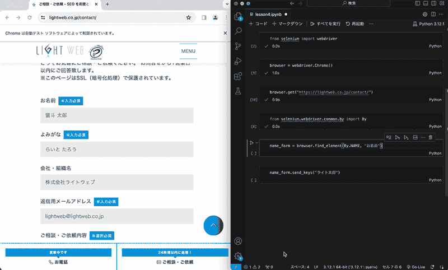This screenshot has height=270, width=448.
Task: Open notebook toolbar overflow ellipsis
Action: point(371,24)
